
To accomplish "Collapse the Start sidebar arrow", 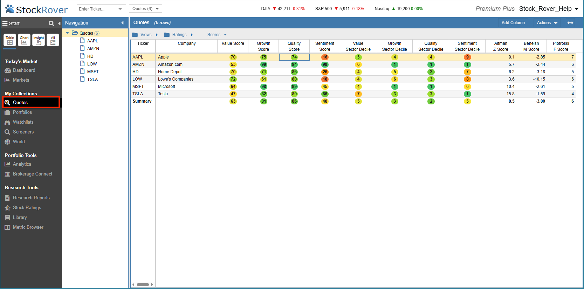I will click(x=59, y=23).
